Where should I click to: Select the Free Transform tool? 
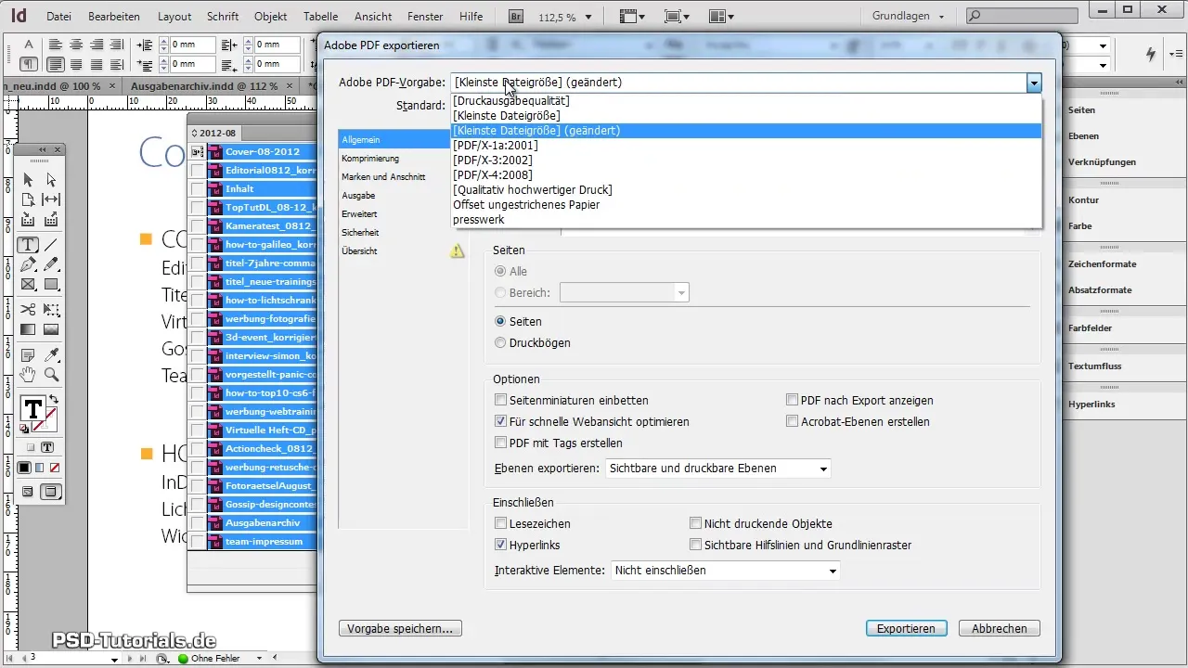[x=51, y=309]
